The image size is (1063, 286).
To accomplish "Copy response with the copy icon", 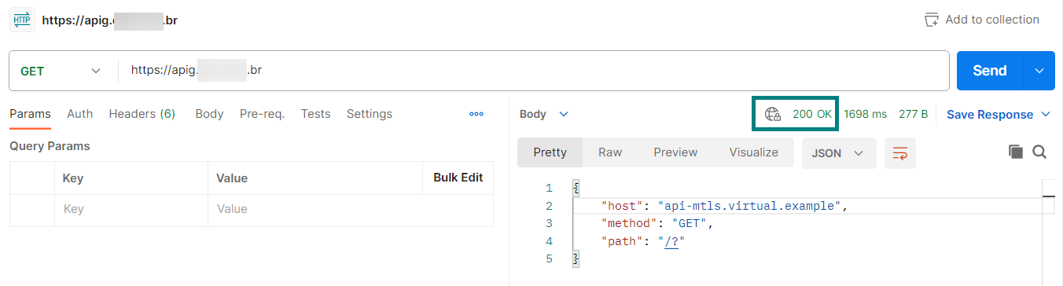I will click(1016, 152).
